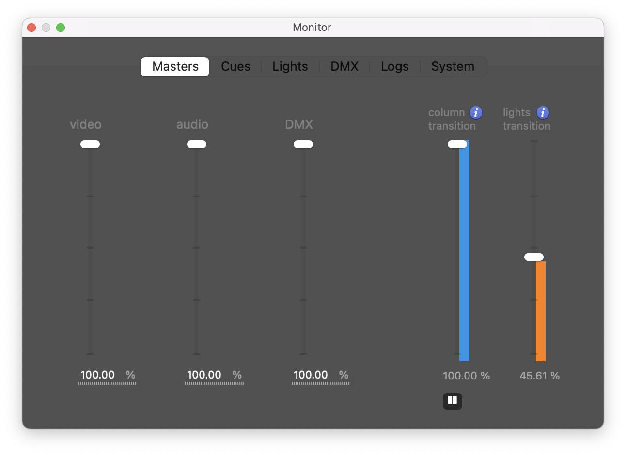Click the video percentage value field
Viewport: 626px width, 455px height.
98,375
